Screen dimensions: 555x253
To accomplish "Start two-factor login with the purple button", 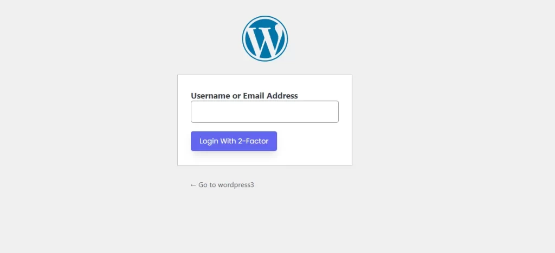I will [234, 141].
